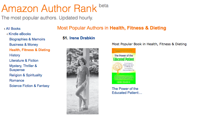Open the Kindle eBooks parent category

coord(20,34)
